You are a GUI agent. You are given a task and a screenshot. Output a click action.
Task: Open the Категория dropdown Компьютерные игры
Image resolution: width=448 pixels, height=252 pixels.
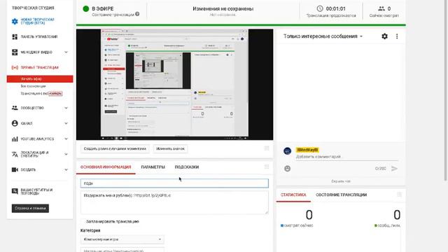pyautogui.click(x=122, y=239)
